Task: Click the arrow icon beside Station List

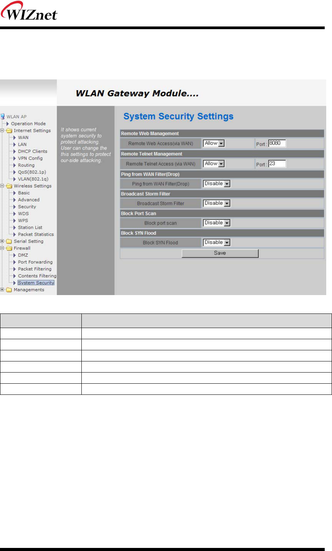Action: (x=15, y=227)
